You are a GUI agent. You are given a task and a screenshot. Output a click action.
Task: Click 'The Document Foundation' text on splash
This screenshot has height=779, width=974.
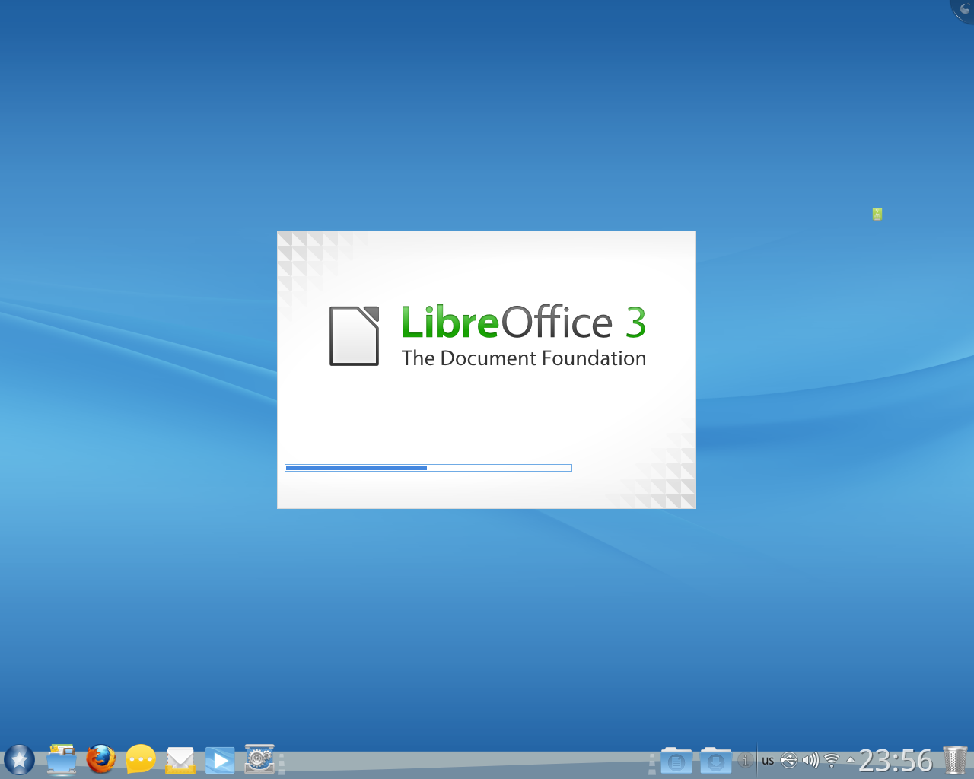pos(524,358)
